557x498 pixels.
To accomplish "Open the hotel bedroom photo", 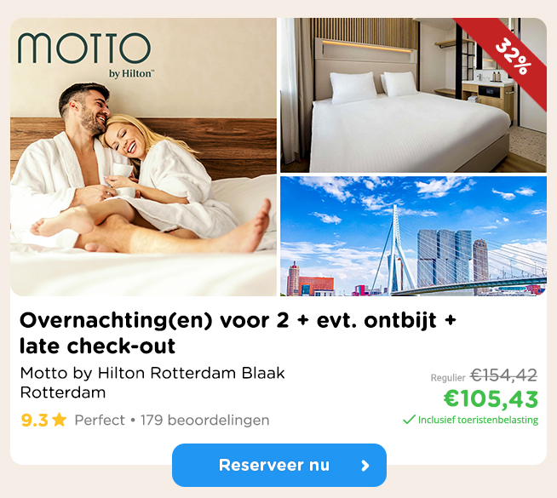I will [413, 95].
